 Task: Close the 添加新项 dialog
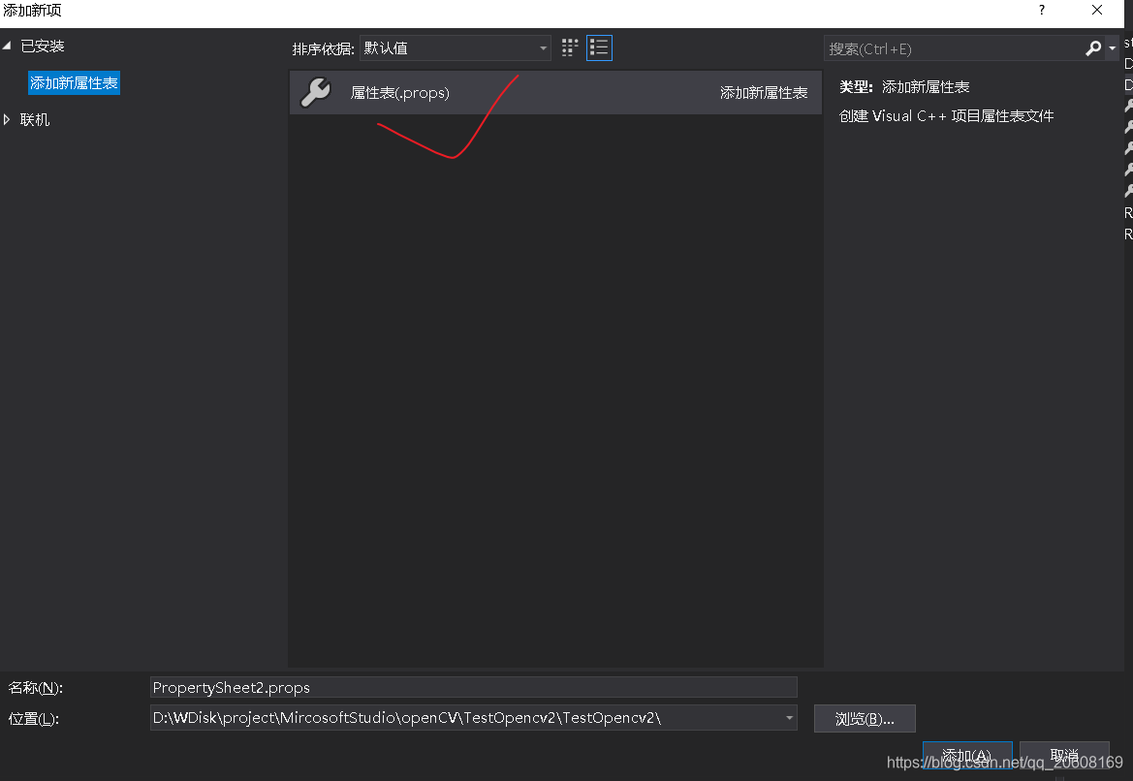tap(1097, 10)
